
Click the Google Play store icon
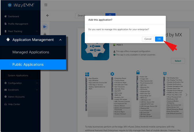pos(45,27)
